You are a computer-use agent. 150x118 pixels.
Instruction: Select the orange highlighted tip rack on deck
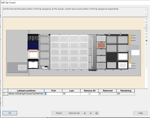coord(101,45)
